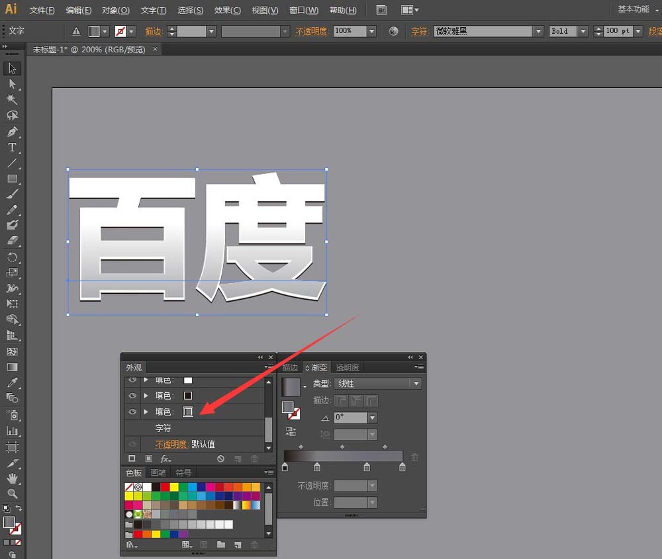Select the Rotate tool
The height and width of the screenshot is (559, 662).
click(x=12, y=257)
